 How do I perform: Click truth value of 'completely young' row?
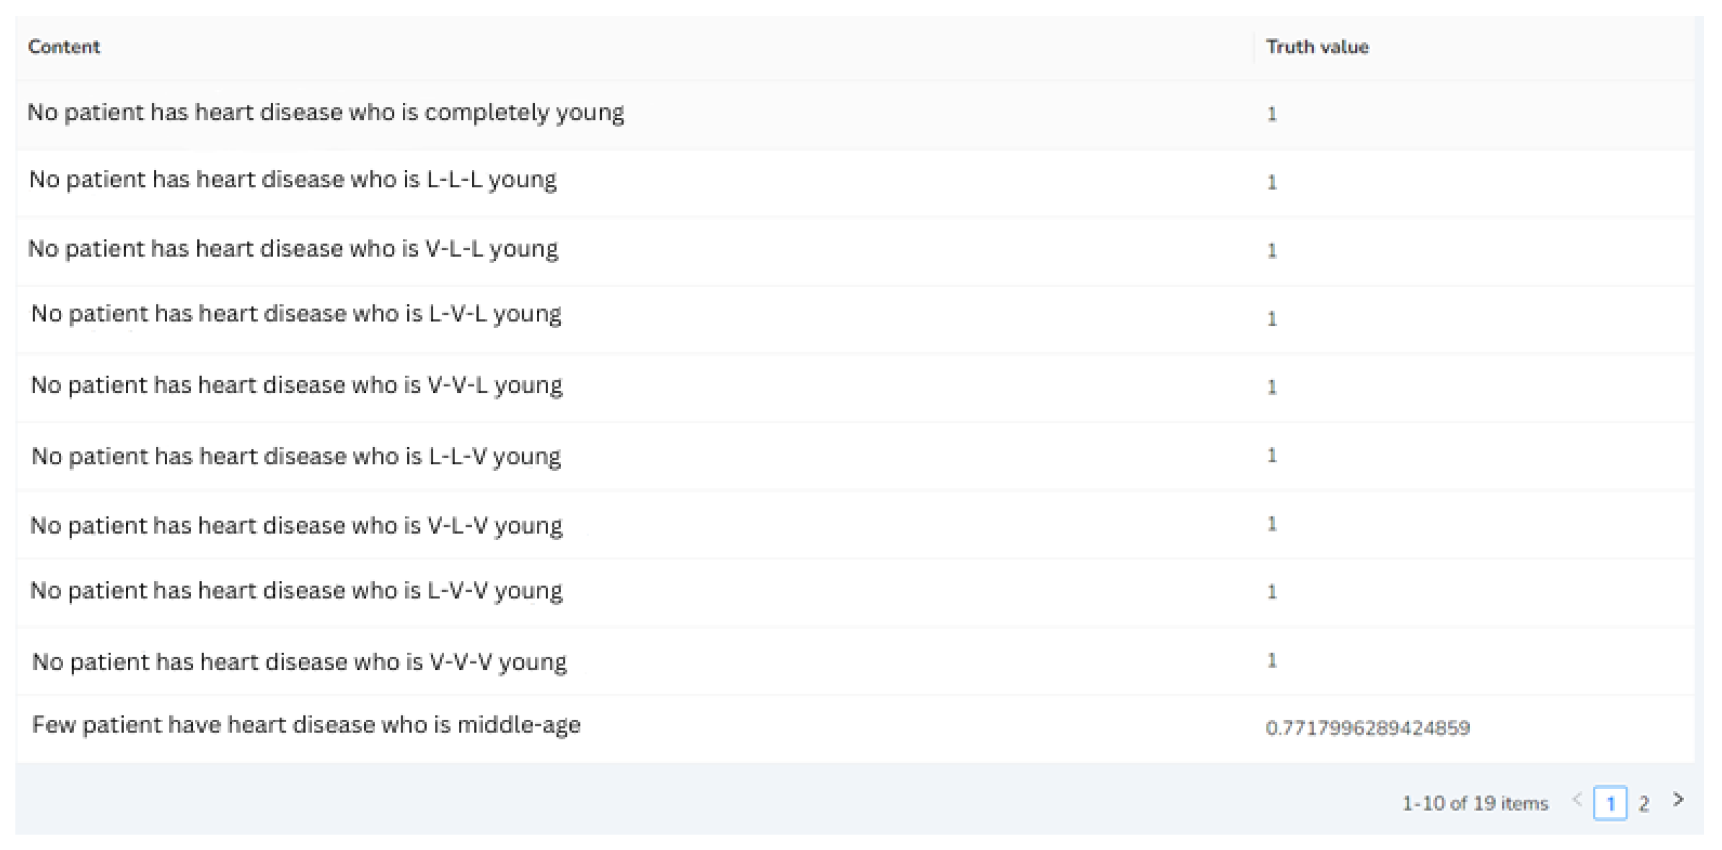coord(1271,114)
